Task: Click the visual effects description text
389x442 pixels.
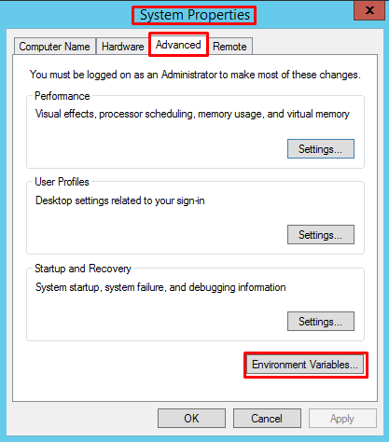Action: click(x=192, y=114)
